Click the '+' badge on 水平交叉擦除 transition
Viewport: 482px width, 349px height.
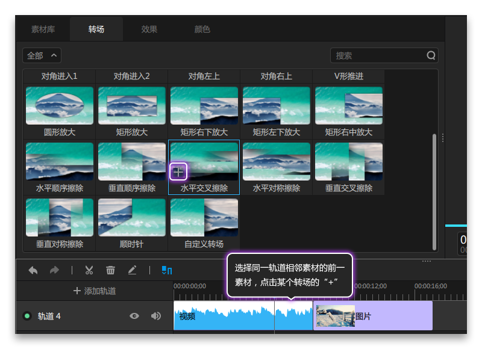click(x=178, y=171)
